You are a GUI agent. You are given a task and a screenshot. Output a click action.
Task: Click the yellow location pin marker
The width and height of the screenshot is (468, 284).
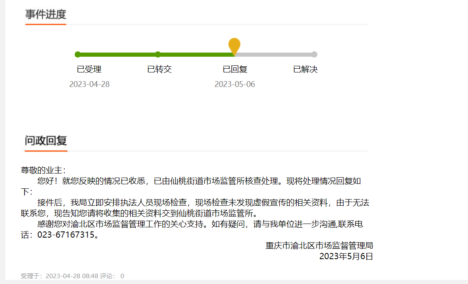(234, 46)
